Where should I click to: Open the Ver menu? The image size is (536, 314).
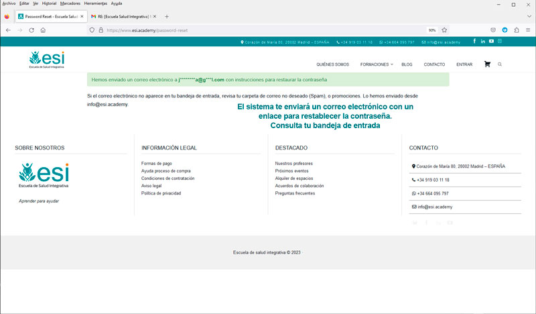click(x=36, y=3)
